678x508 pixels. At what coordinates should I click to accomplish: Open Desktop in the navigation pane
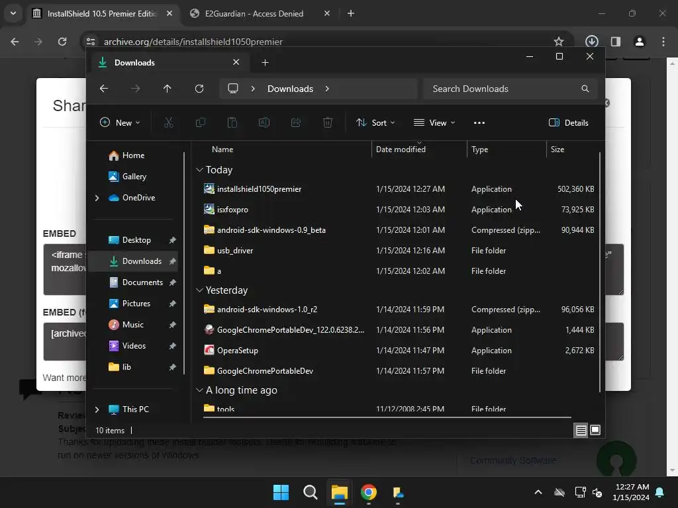point(136,240)
